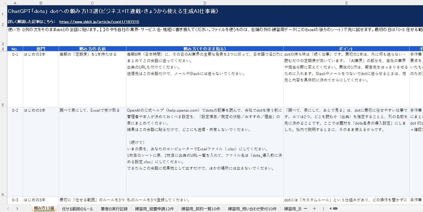
Task: Click the 頼み方(そのまま貼る) header cell
Action: click(x=205, y=49)
